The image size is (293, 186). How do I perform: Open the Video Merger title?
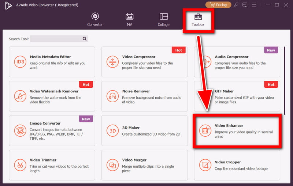coord(134,160)
